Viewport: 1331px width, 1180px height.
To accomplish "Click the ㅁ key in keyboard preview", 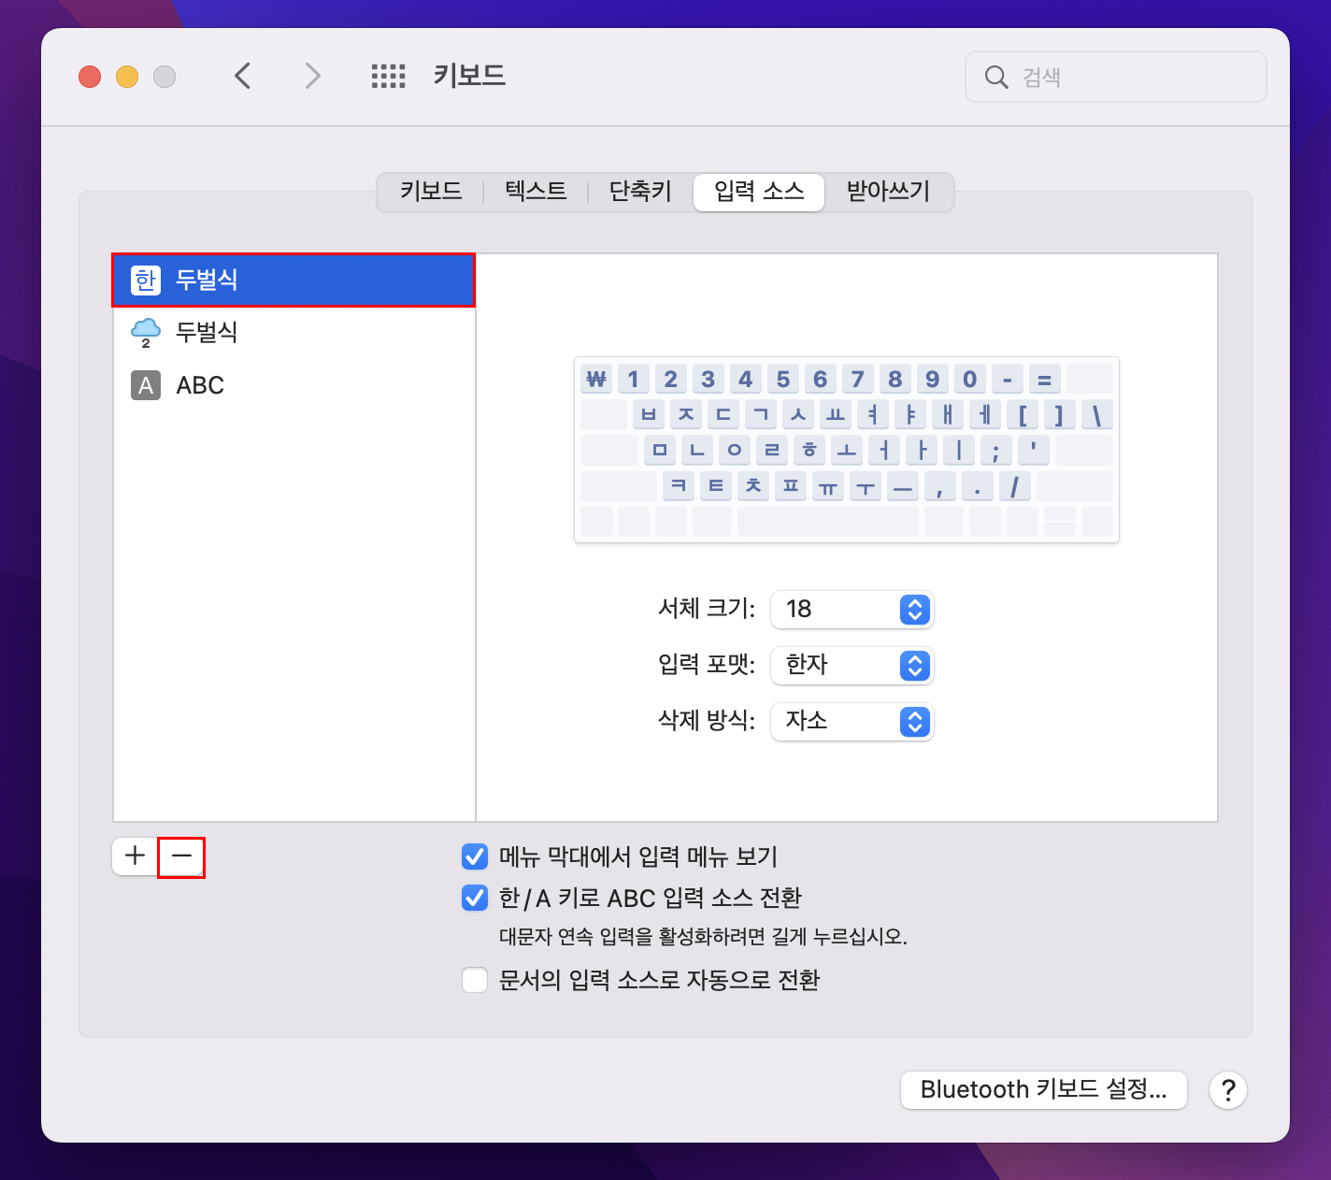I will [x=660, y=450].
